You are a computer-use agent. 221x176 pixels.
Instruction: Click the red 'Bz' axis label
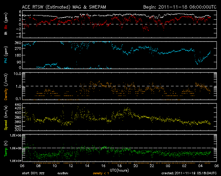[x=6, y=27]
